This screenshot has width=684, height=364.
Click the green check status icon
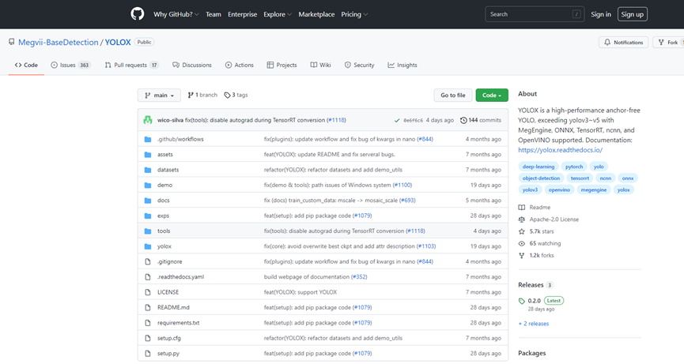(397, 121)
